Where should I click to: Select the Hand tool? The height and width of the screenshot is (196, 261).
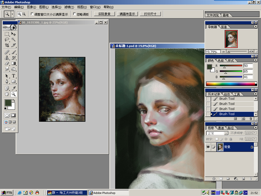point(7,94)
